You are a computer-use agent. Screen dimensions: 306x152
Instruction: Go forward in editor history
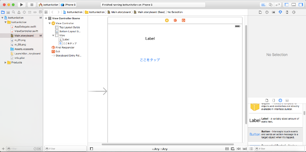point(58,12)
